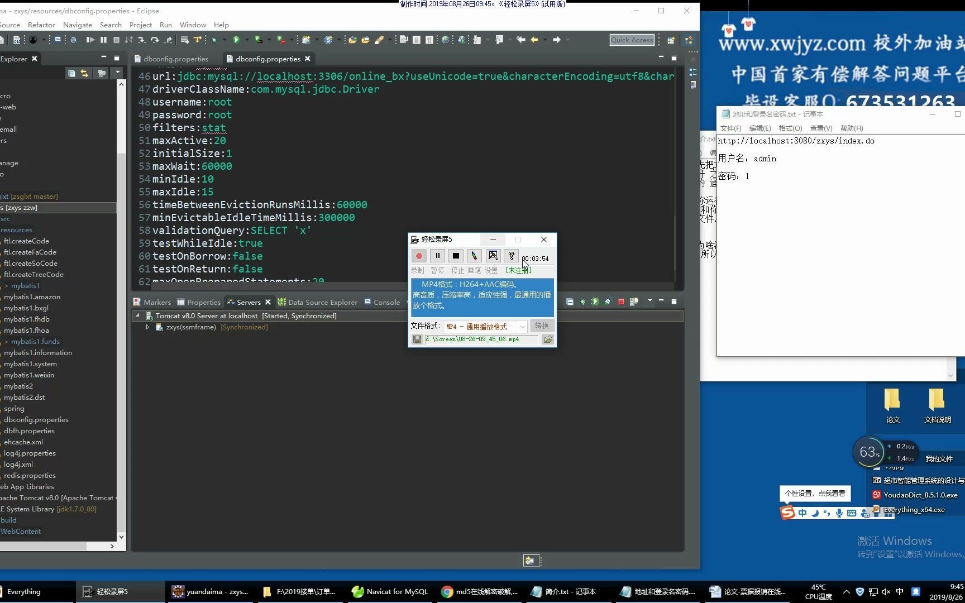
Task: Click the Explorer vertical scrollbar down arrow
Action: click(x=121, y=537)
